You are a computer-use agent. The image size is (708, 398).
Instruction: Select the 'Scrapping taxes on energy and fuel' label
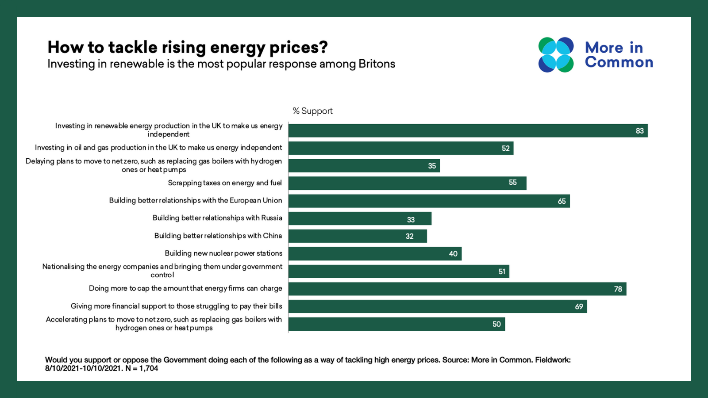click(225, 183)
